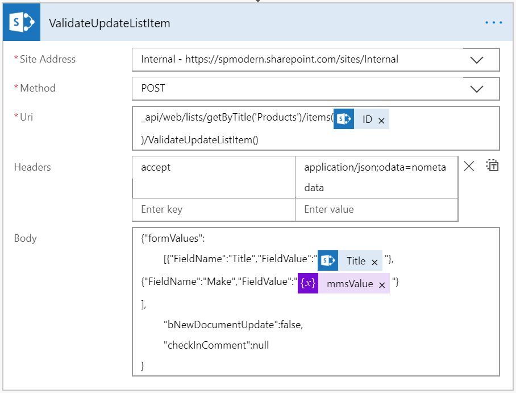
Task: Click the purple variable icon on mmsValue
Action: (308, 283)
